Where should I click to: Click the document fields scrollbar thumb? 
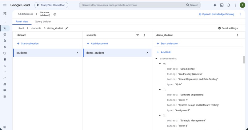244,60
